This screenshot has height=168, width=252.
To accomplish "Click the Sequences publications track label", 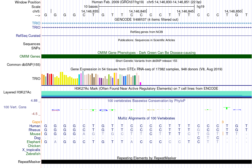I will point(32,44).
